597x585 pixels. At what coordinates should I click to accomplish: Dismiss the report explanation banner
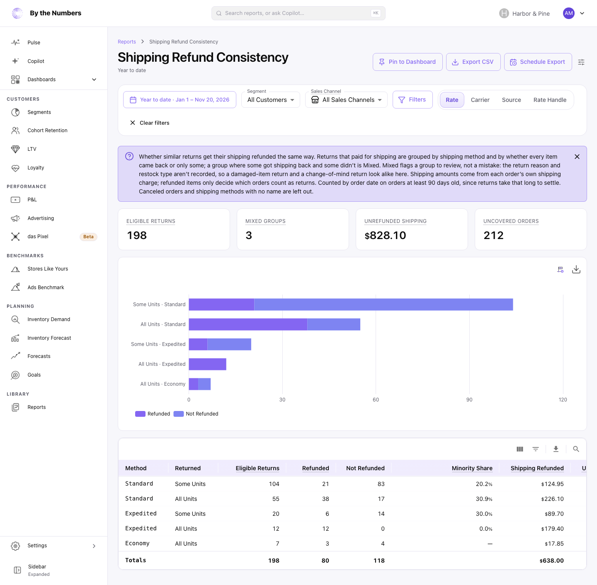(577, 157)
